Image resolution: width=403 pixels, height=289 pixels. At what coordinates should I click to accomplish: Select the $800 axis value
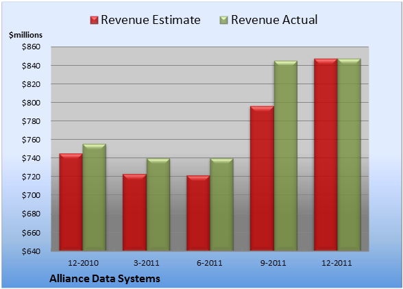[31, 103]
